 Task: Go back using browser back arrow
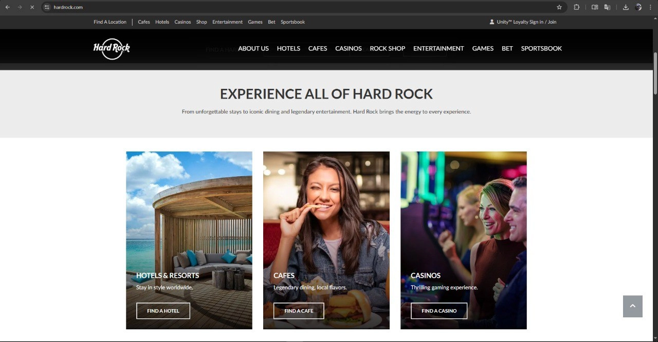click(x=8, y=7)
